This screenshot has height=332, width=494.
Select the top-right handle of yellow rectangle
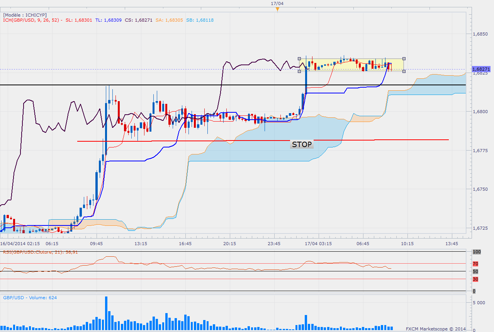(404, 59)
